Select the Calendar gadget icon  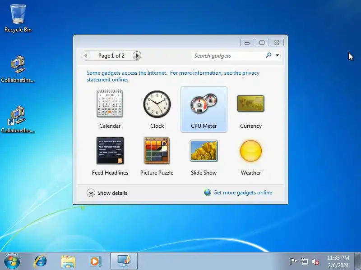point(110,103)
